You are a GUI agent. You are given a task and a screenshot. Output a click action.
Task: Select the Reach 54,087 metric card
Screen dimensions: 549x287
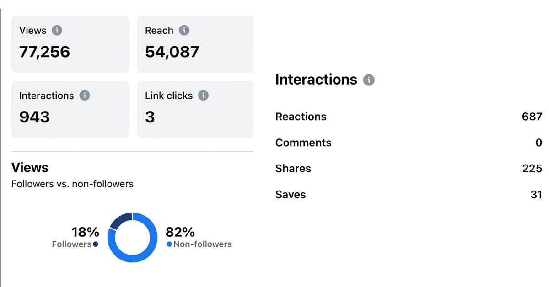point(195,44)
